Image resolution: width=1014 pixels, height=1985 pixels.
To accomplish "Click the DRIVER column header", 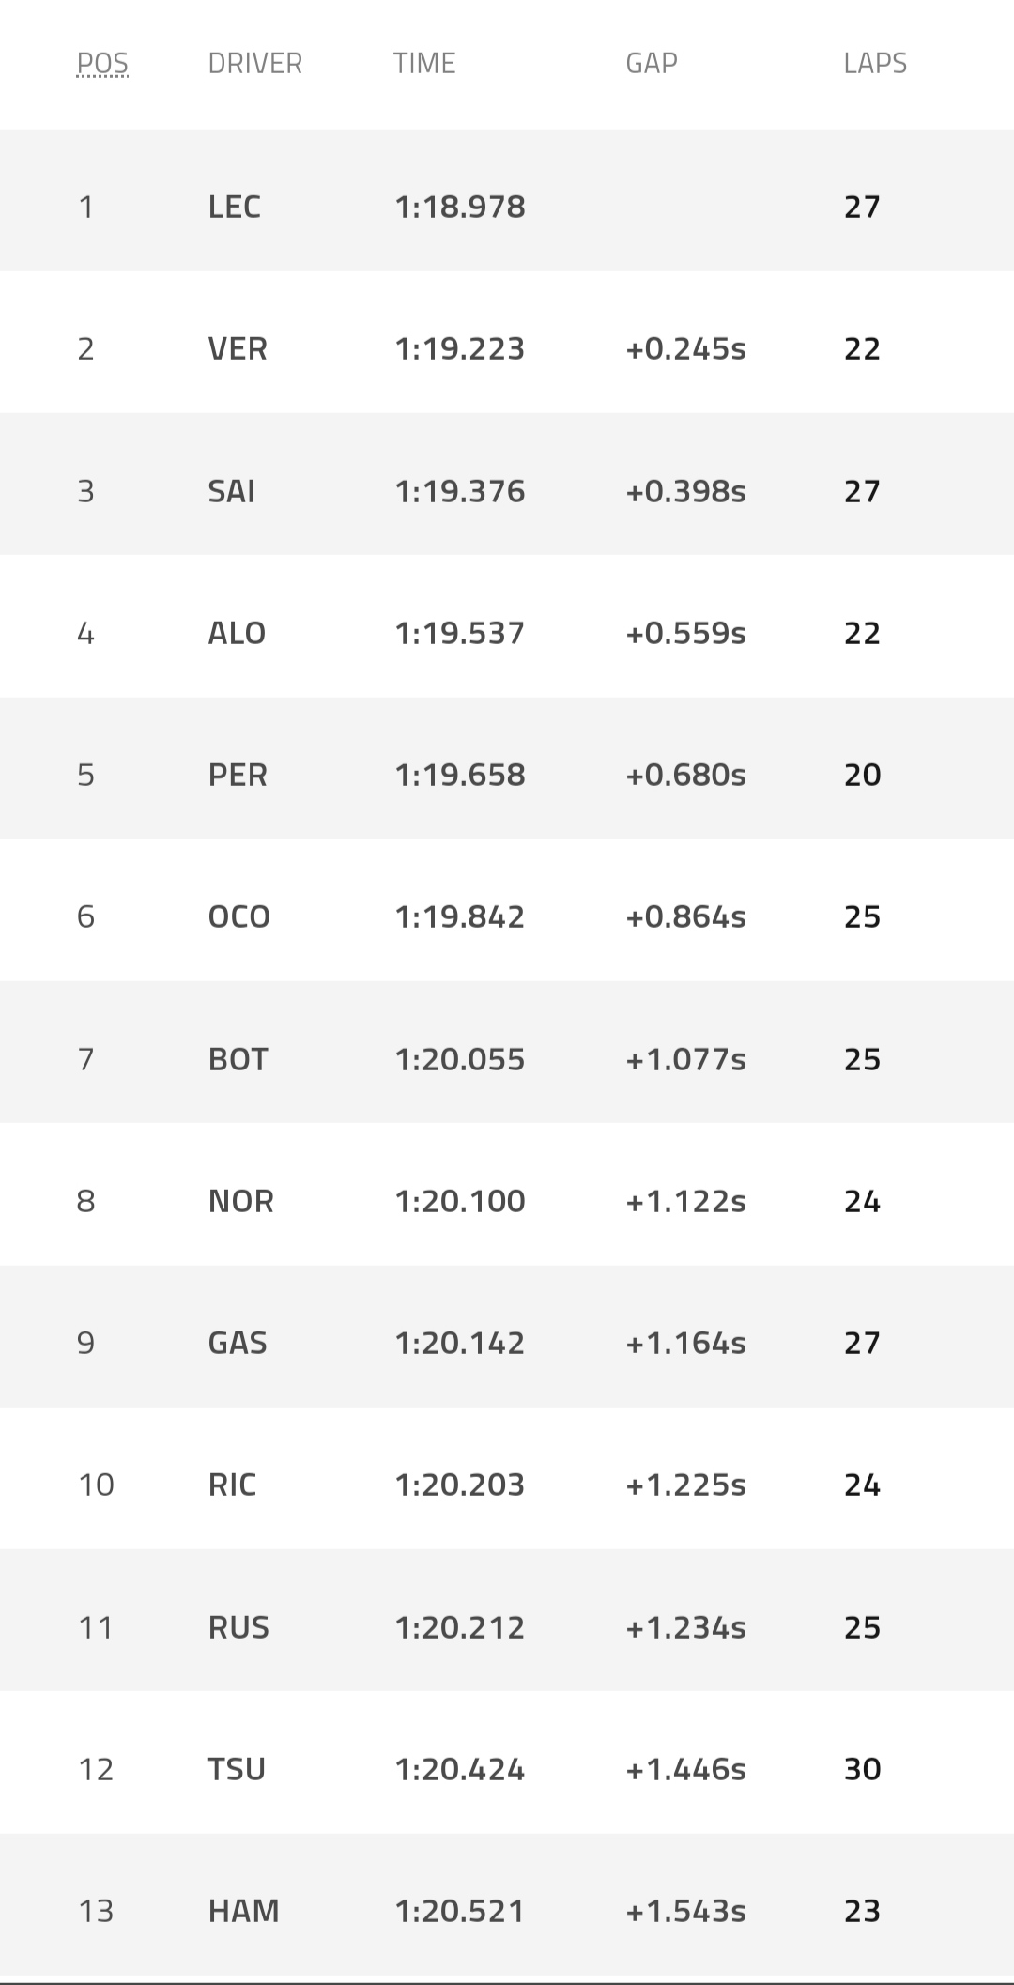I will point(254,63).
